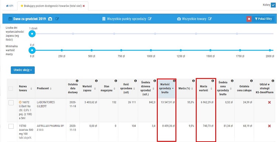Viewport: 279px width, 142px height.
Task: Click info icon on Wartość sprzedaży brutto column
Action: click(x=174, y=81)
